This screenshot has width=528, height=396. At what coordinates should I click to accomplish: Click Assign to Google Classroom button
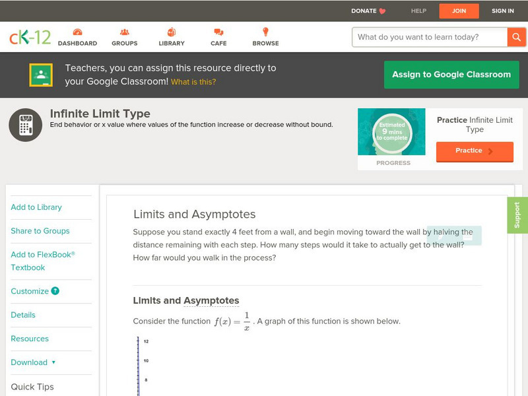[x=451, y=75]
